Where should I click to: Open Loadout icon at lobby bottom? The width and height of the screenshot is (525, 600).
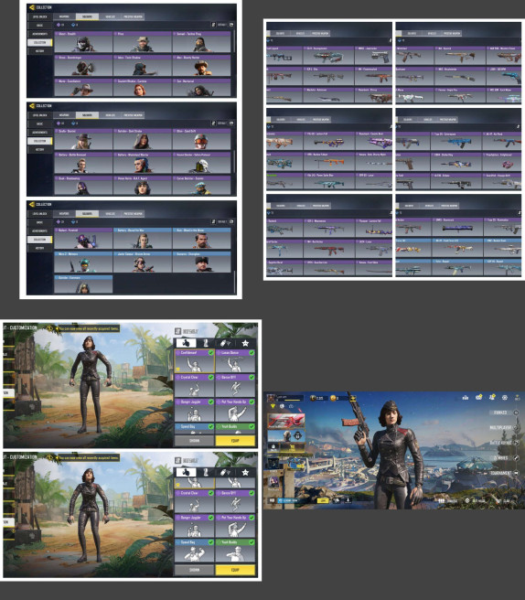(x=441, y=500)
